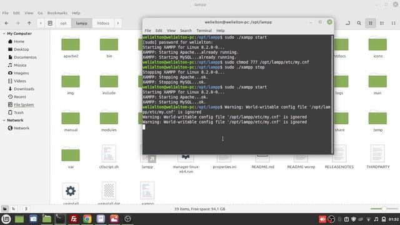Viewport: 400px width, 225px height.
Task: Open the terminal's Terminal menu
Action: click(204, 31)
